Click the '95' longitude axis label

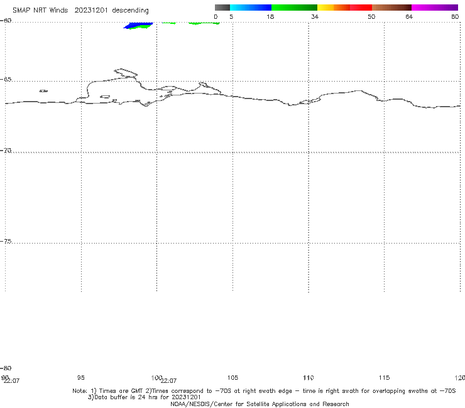point(80,377)
